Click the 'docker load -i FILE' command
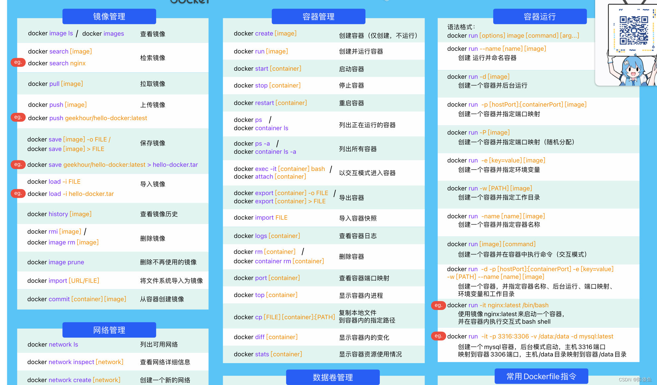The width and height of the screenshot is (657, 385). (x=54, y=182)
